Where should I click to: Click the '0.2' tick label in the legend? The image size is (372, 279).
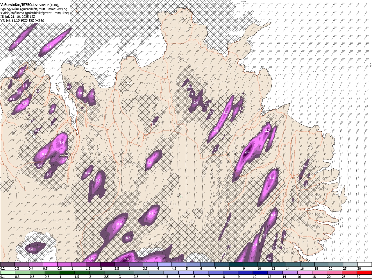[3, 269]
